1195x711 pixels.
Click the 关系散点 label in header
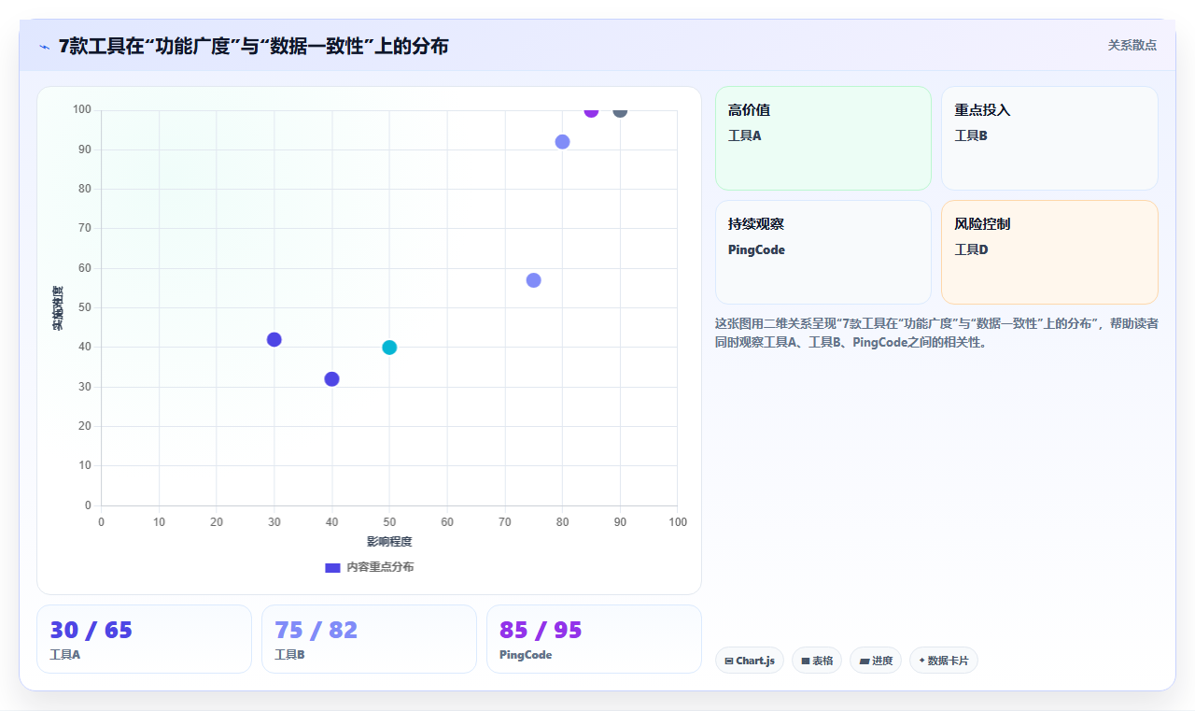(1132, 45)
